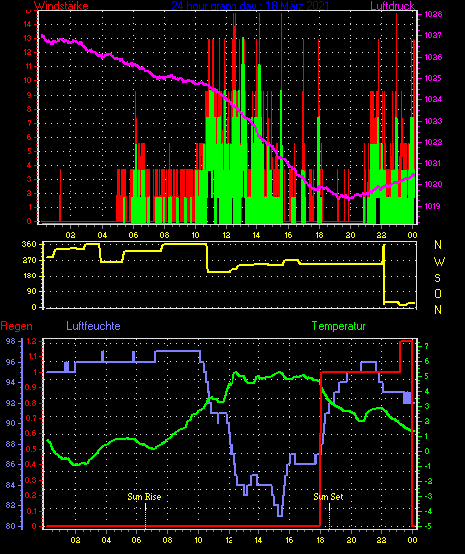
Task: Click the Luftfeuchte legend label
Action: point(93,326)
